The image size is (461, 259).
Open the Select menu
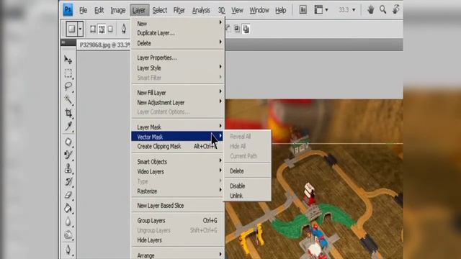[160, 10]
